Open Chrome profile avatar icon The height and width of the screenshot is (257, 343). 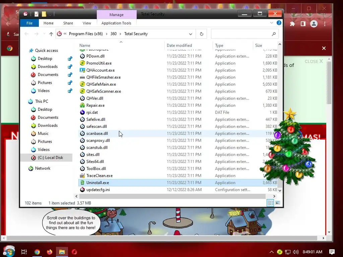(314, 24)
